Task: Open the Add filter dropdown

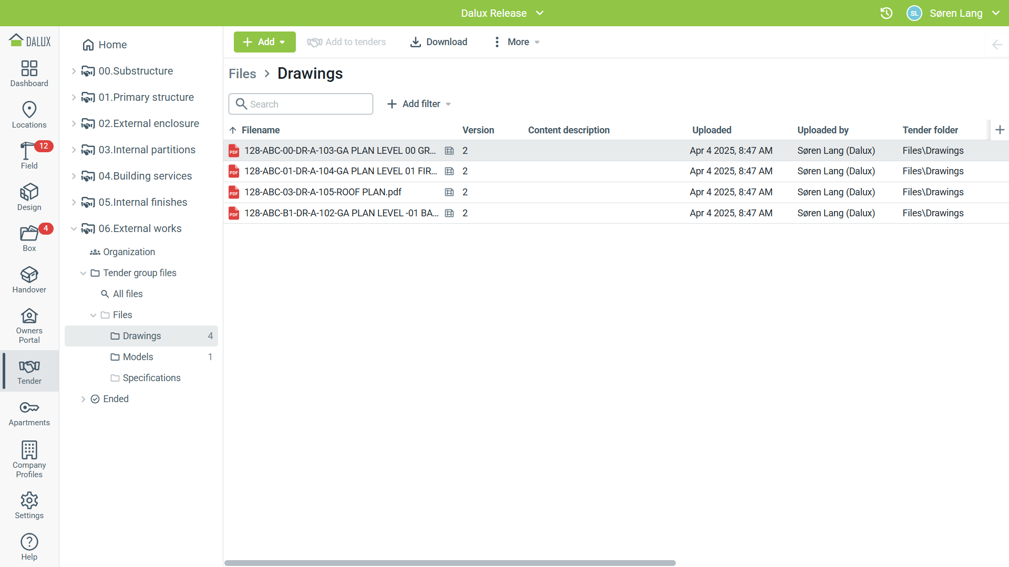Action: (x=419, y=104)
